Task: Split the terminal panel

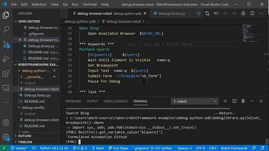Action: click(234, 101)
